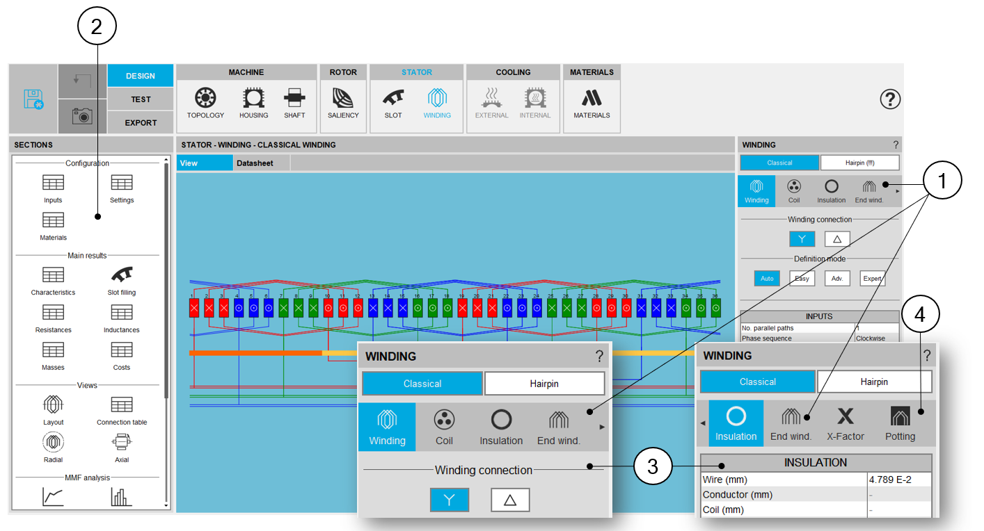Switch to the Datasheet tab
Image resolution: width=984 pixels, height=531 pixels.
[255, 163]
